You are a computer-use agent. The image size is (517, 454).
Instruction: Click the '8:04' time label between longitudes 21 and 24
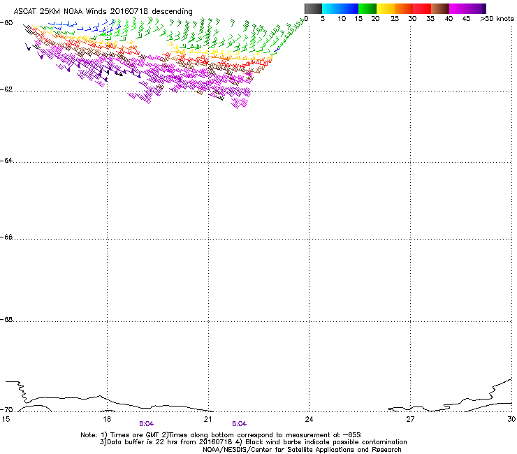[x=240, y=424]
